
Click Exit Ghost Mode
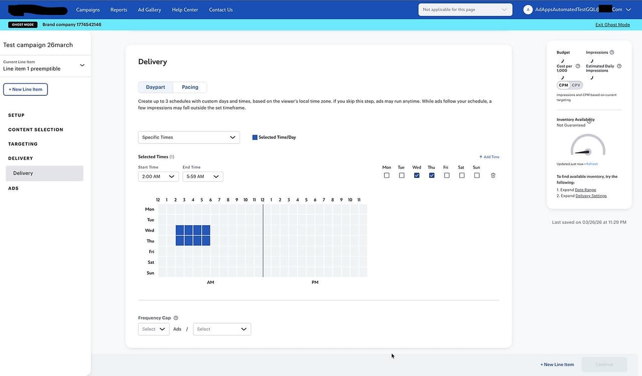[612, 24]
